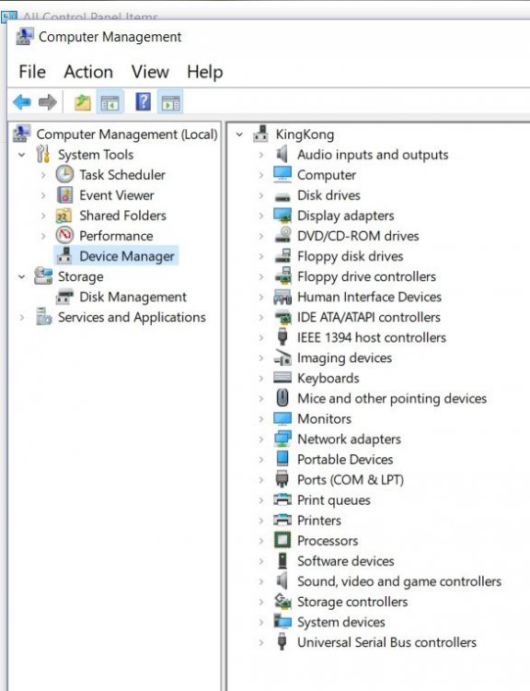This screenshot has width=530, height=691.
Task: Click the Processors chip icon
Action: click(x=282, y=540)
